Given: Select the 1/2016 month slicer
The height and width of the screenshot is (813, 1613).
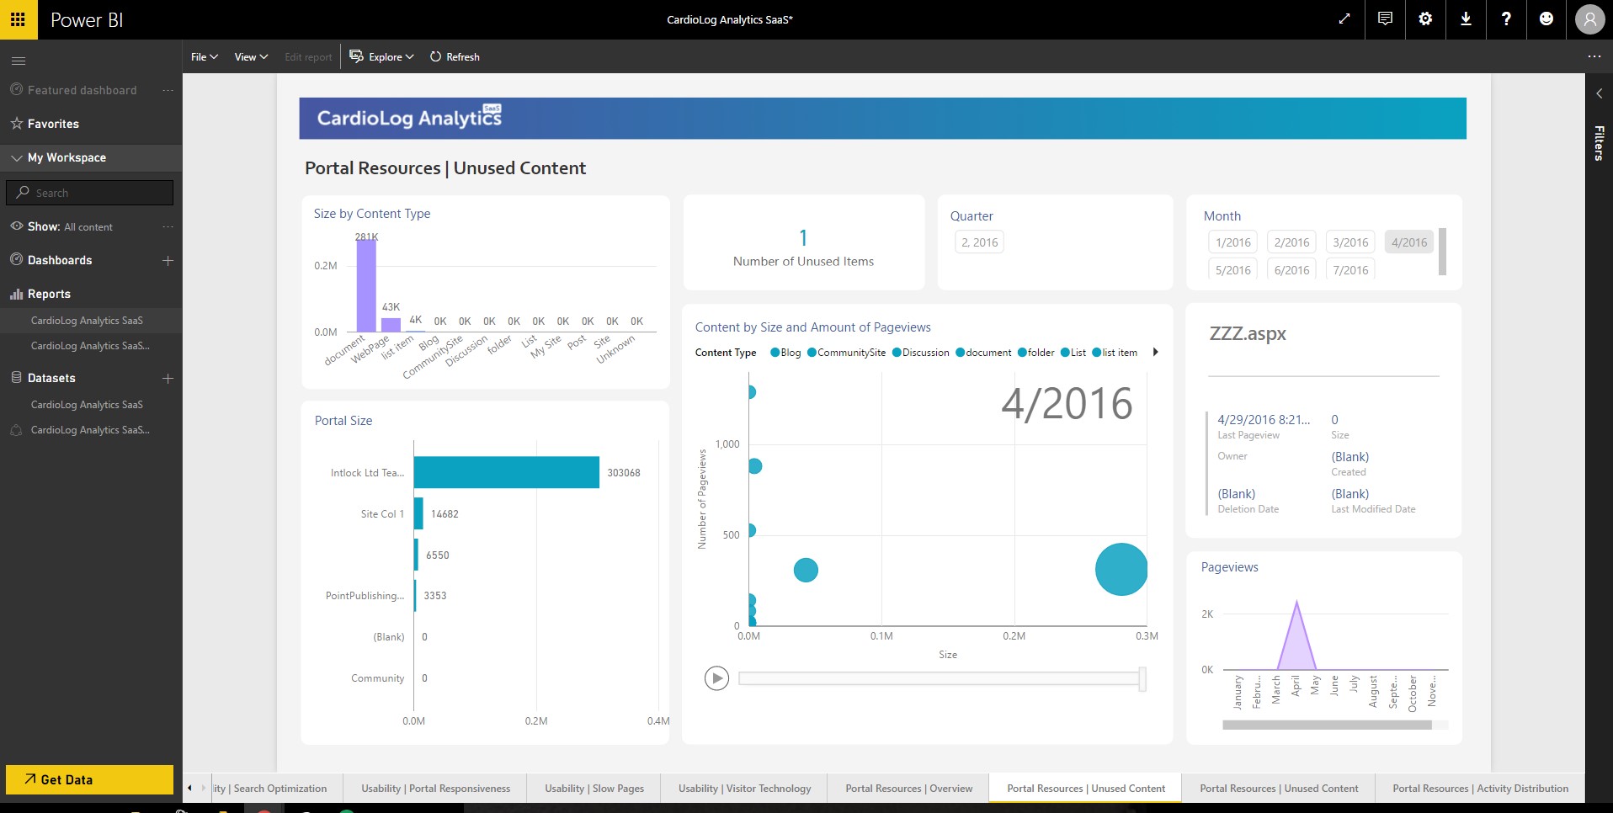Looking at the screenshot, I should click(x=1233, y=242).
